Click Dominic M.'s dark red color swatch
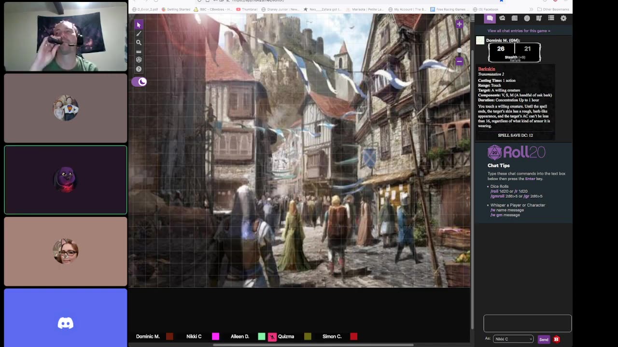The width and height of the screenshot is (618, 347). click(169, 336)
